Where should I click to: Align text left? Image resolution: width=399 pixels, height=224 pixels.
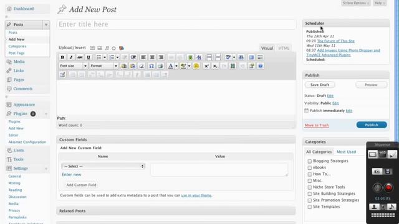pos(143,57)
